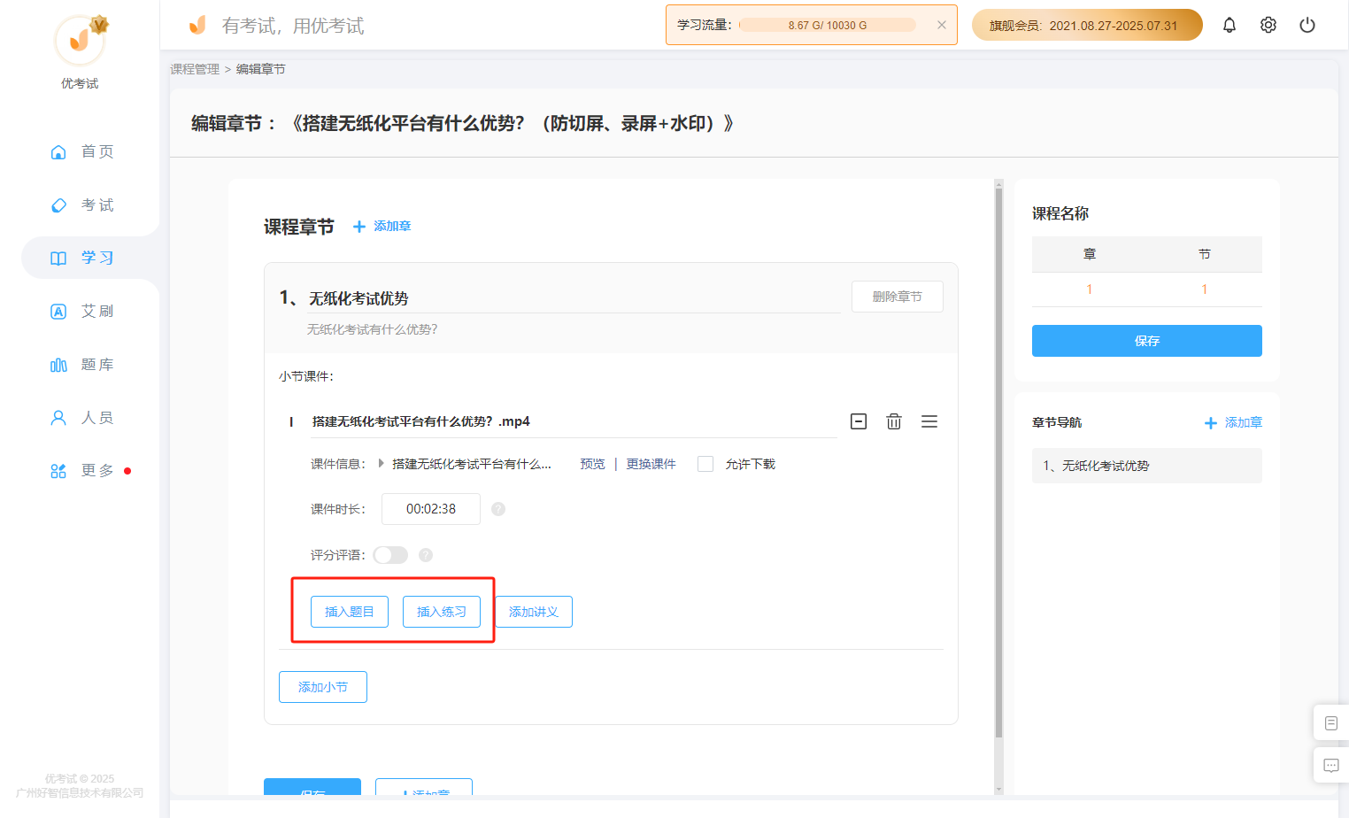This screenshot has width=1349, height=818.
Task: Click the 学习流量 usage progress bar
Action: click(828, 25)
